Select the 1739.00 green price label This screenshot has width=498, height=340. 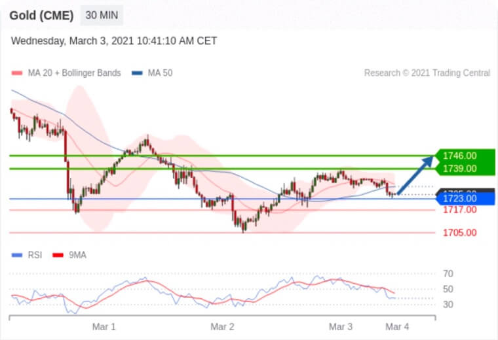point(459,169)
